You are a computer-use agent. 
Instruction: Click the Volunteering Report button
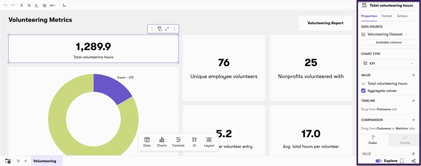[x=325, y=23]
